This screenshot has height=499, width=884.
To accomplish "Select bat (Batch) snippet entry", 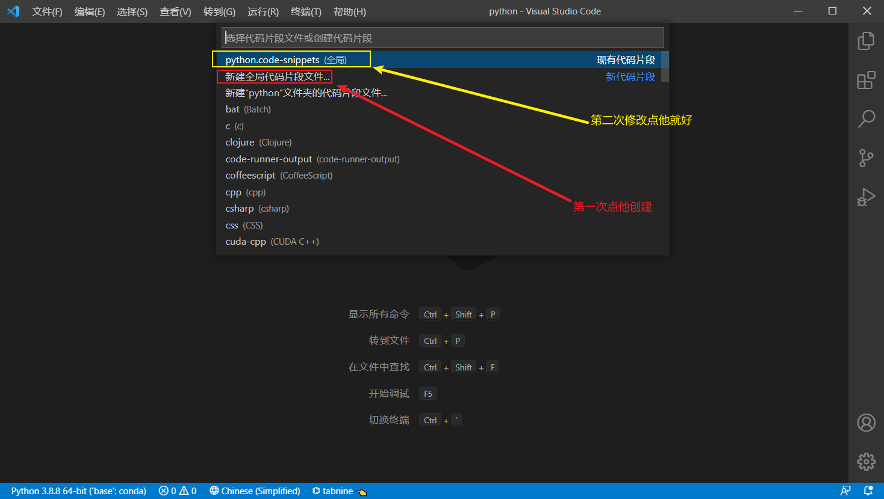I will (x=438, y=109).
